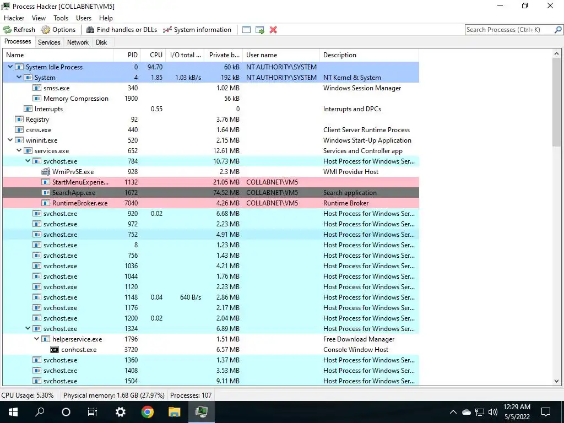Click the OneDrive cloud tray icon

click(466, 412)
